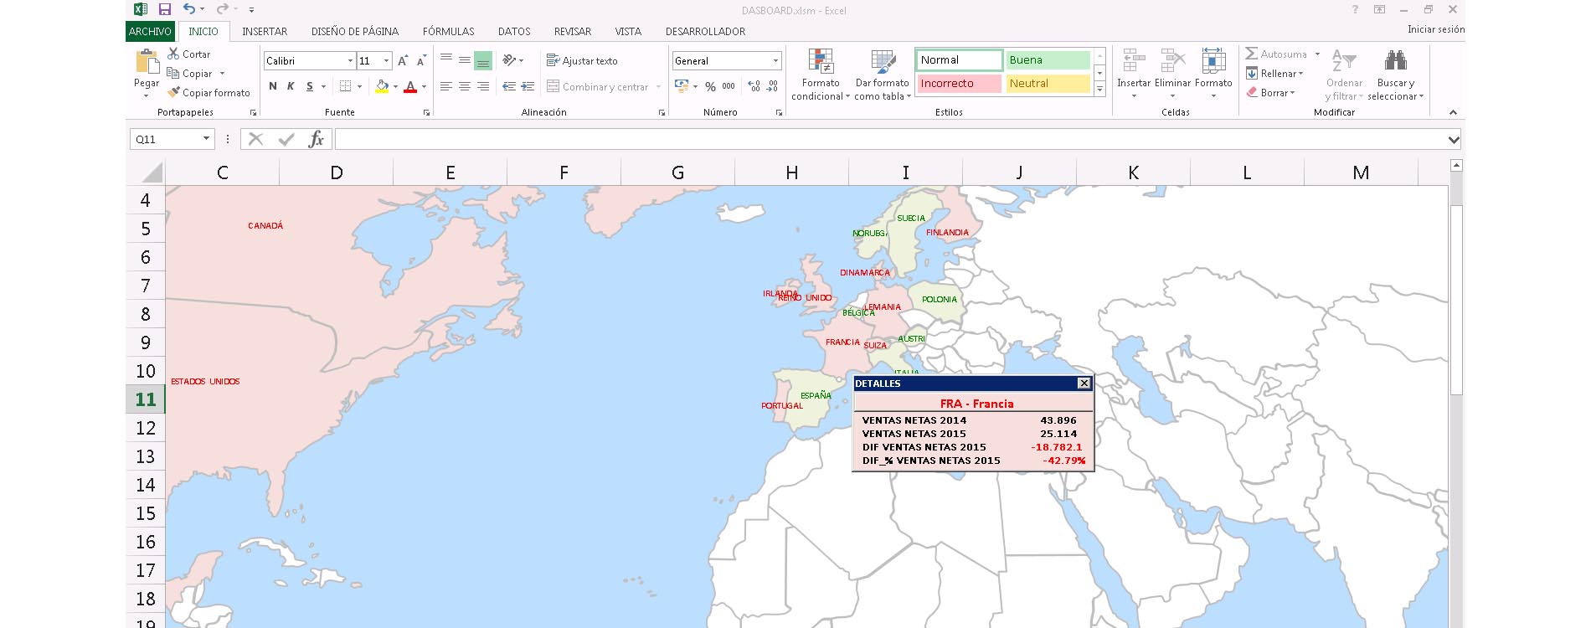
Task: Click the Find and Select binoculars icon
Action: coord(1395,61)
